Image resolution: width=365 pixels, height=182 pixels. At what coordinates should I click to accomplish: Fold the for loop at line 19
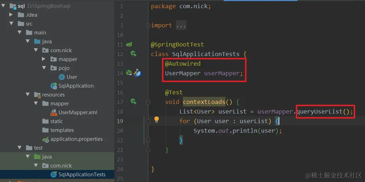click(148, 121)
